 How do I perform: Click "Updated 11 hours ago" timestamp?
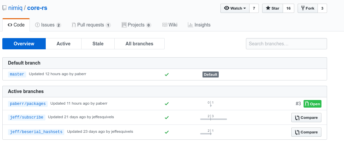pyautogui.click(x=70, y=103)
